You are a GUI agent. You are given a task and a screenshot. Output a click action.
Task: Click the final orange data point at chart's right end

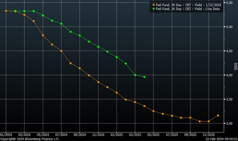[218, 115]
